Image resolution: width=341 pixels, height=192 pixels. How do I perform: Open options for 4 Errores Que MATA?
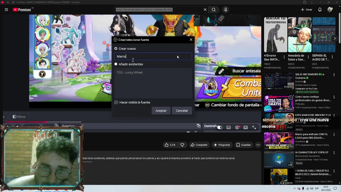pos(284,57)
